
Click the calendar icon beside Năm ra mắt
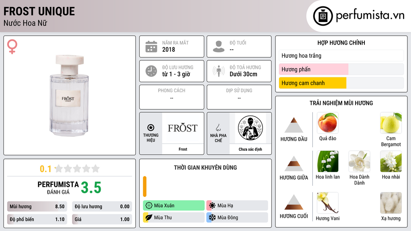pyautogui.click(x=151, y=47)
